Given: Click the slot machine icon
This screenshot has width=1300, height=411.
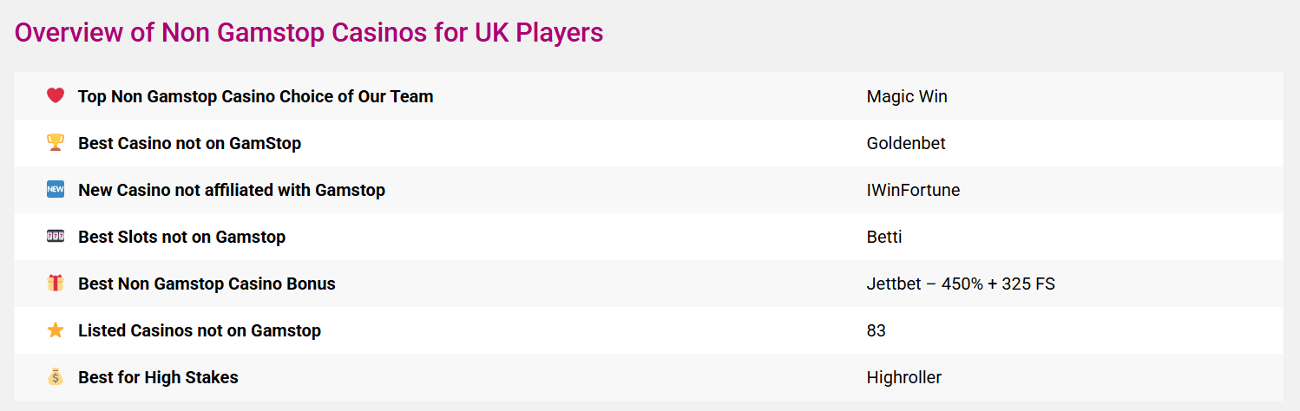Looking at the screenshot, I should (56, 236).
